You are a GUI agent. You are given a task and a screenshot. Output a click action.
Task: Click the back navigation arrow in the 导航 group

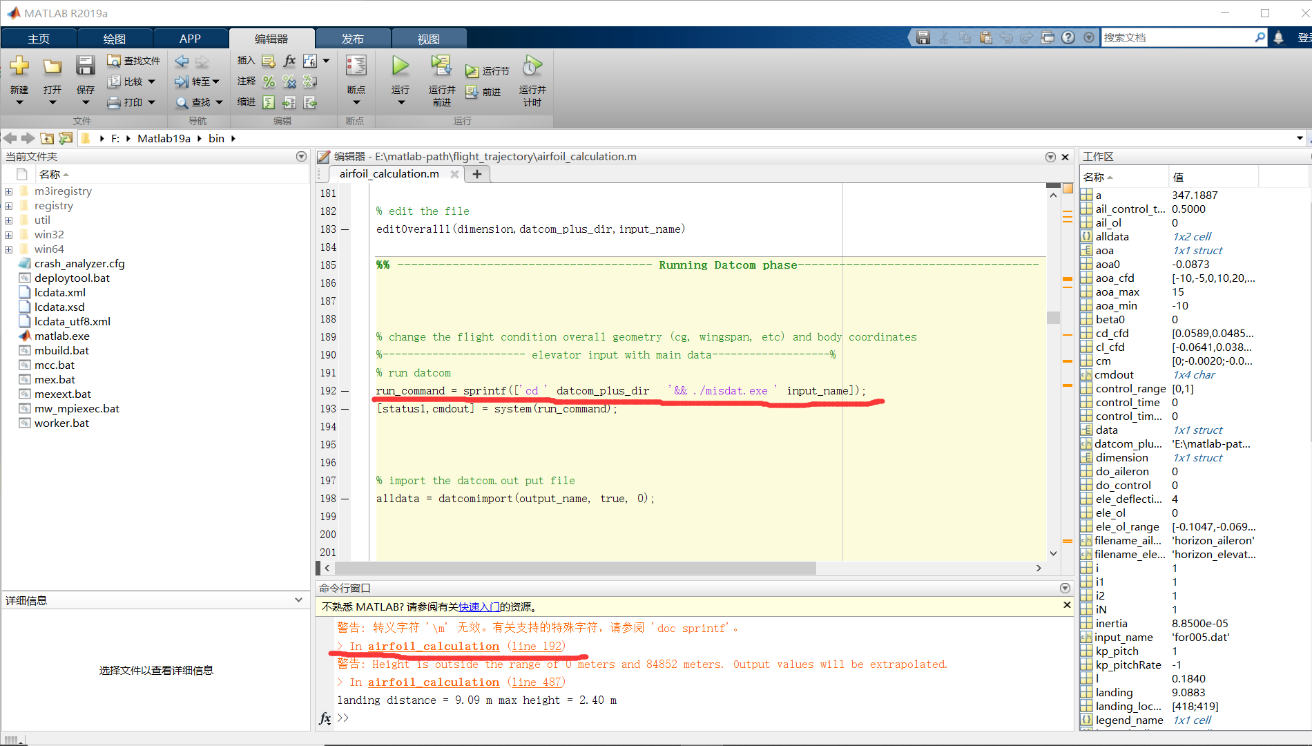point(182,61)
